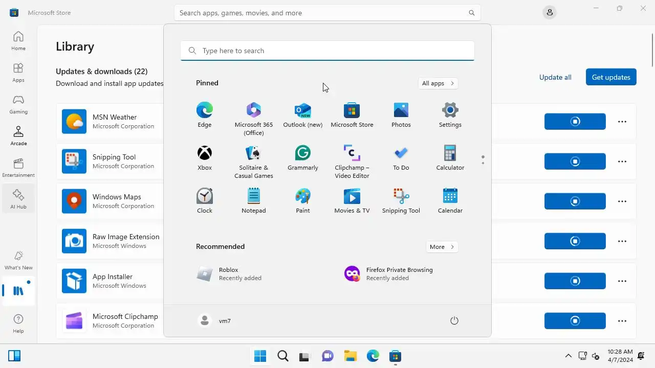Open Store profile account icon

click(550, 13)
